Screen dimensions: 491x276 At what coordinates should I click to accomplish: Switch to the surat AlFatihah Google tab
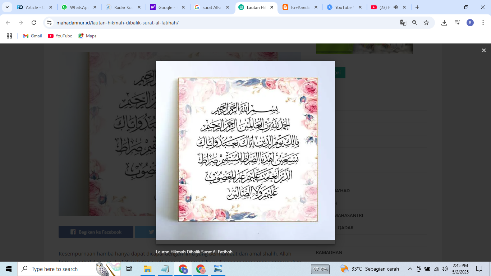pos(212,7)
